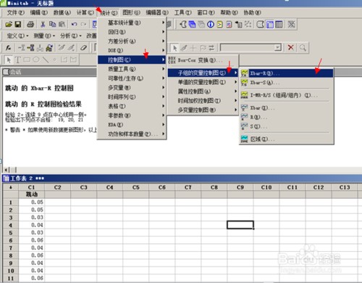
Task: Select the arrow pointer drawing tool
Action: [x=9, y=60]
